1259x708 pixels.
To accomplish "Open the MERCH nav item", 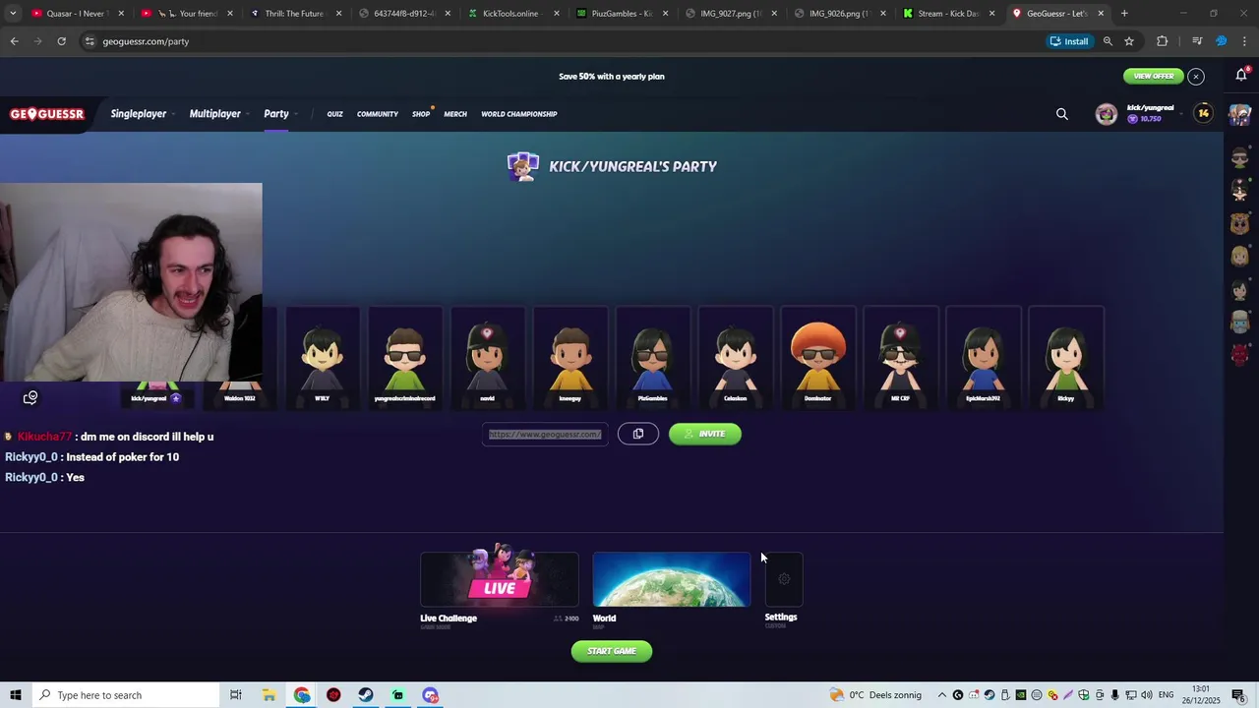I will [x=455, y=114].
